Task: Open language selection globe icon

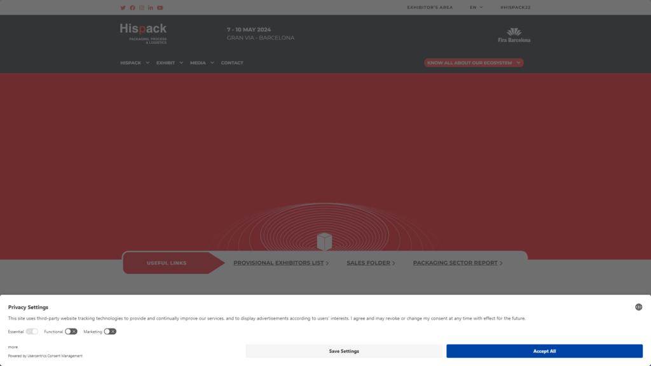Action: click(x=638, y=307)
